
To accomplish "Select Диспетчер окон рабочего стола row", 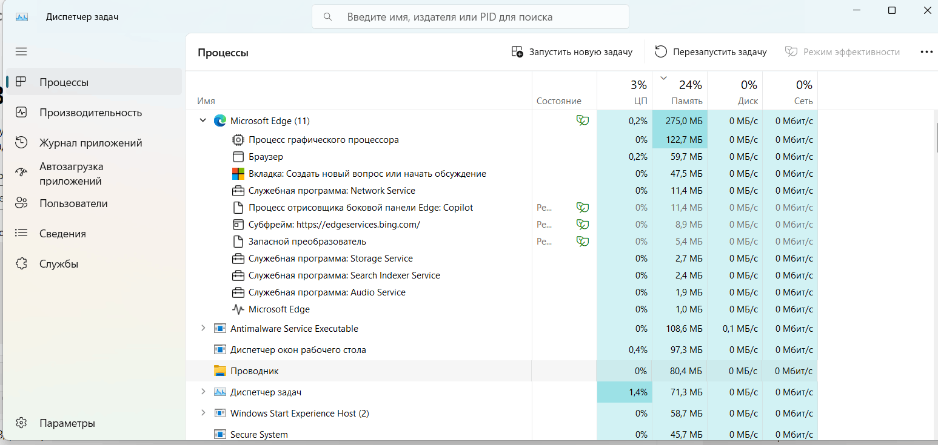I will 501,350.
